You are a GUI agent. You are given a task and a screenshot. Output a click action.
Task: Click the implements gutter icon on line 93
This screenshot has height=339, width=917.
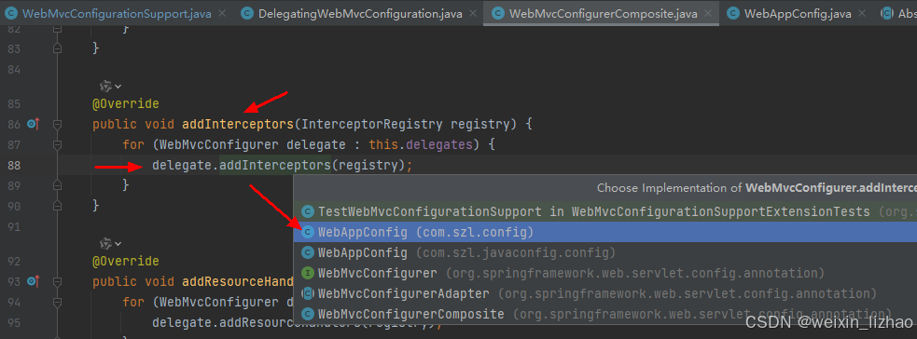pyautogui.click(x=33, y=281)
